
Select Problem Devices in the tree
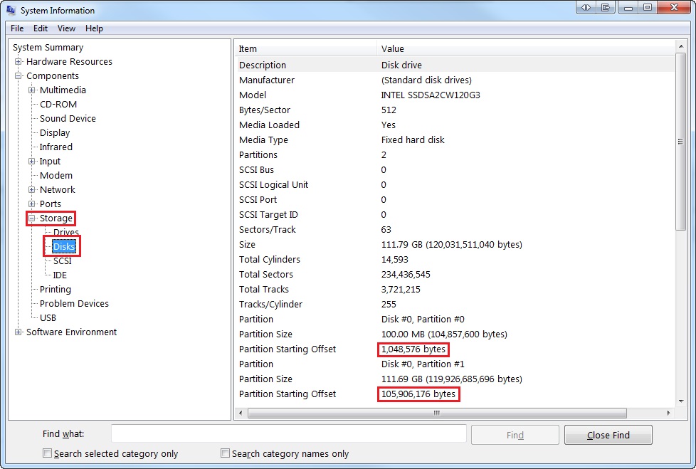74,303
